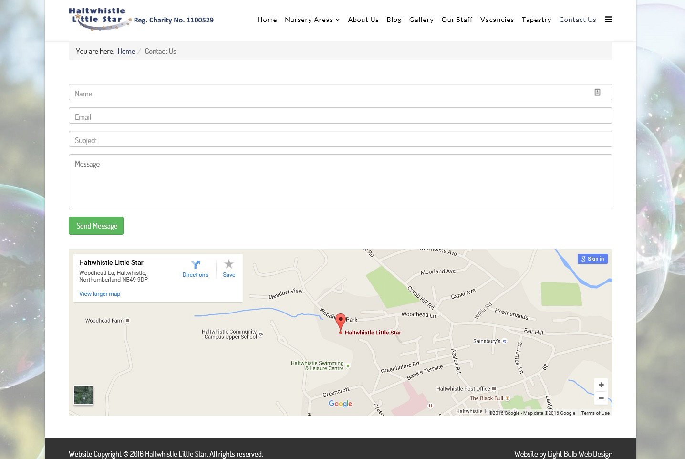Go to the Gallery page
Image resolution: width=685 pixels, height=459 pixels.
click(421, 20)
